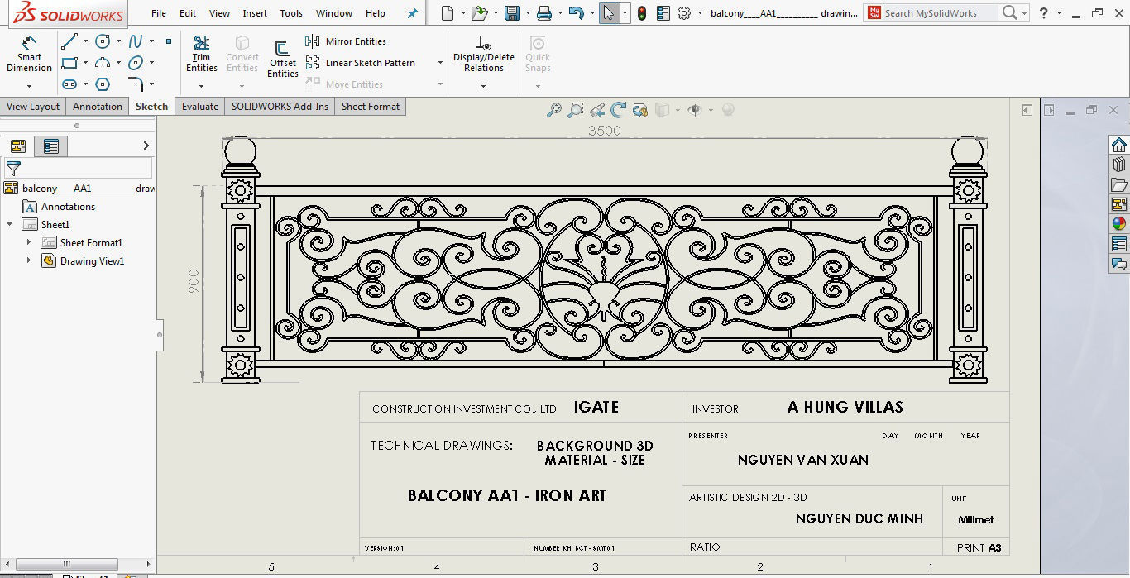1130x578 pixels.
Task: Start Linear Sketch Pattern
Action: click(x=362, y=63)
